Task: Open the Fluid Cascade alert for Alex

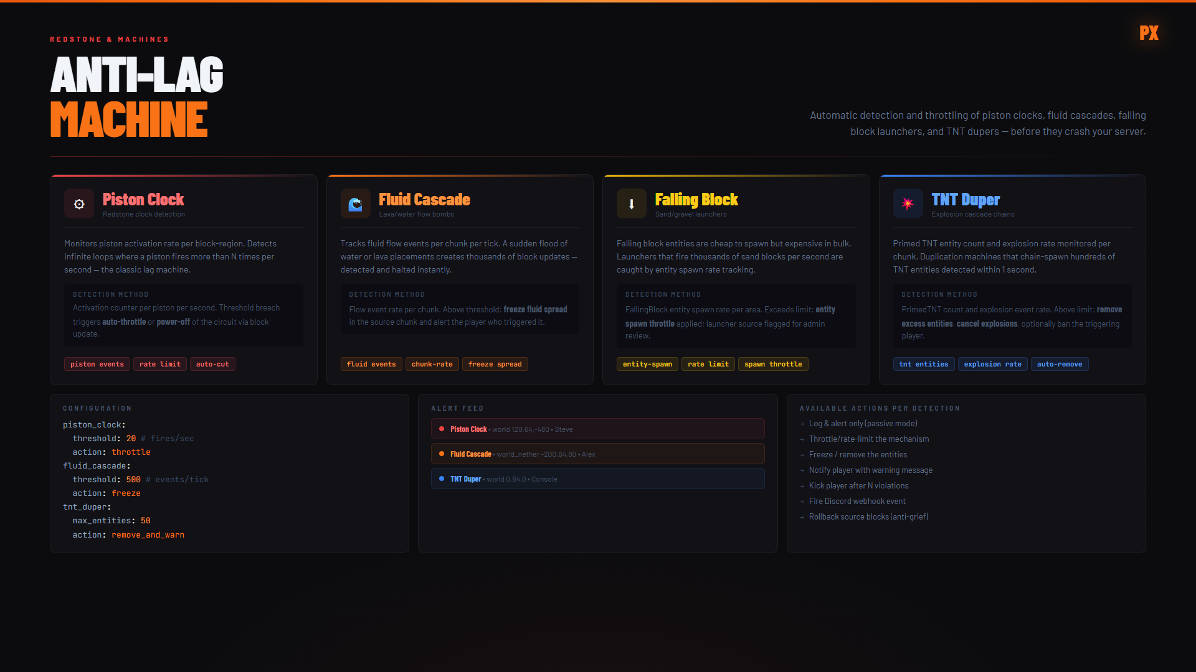Action: 598,454
